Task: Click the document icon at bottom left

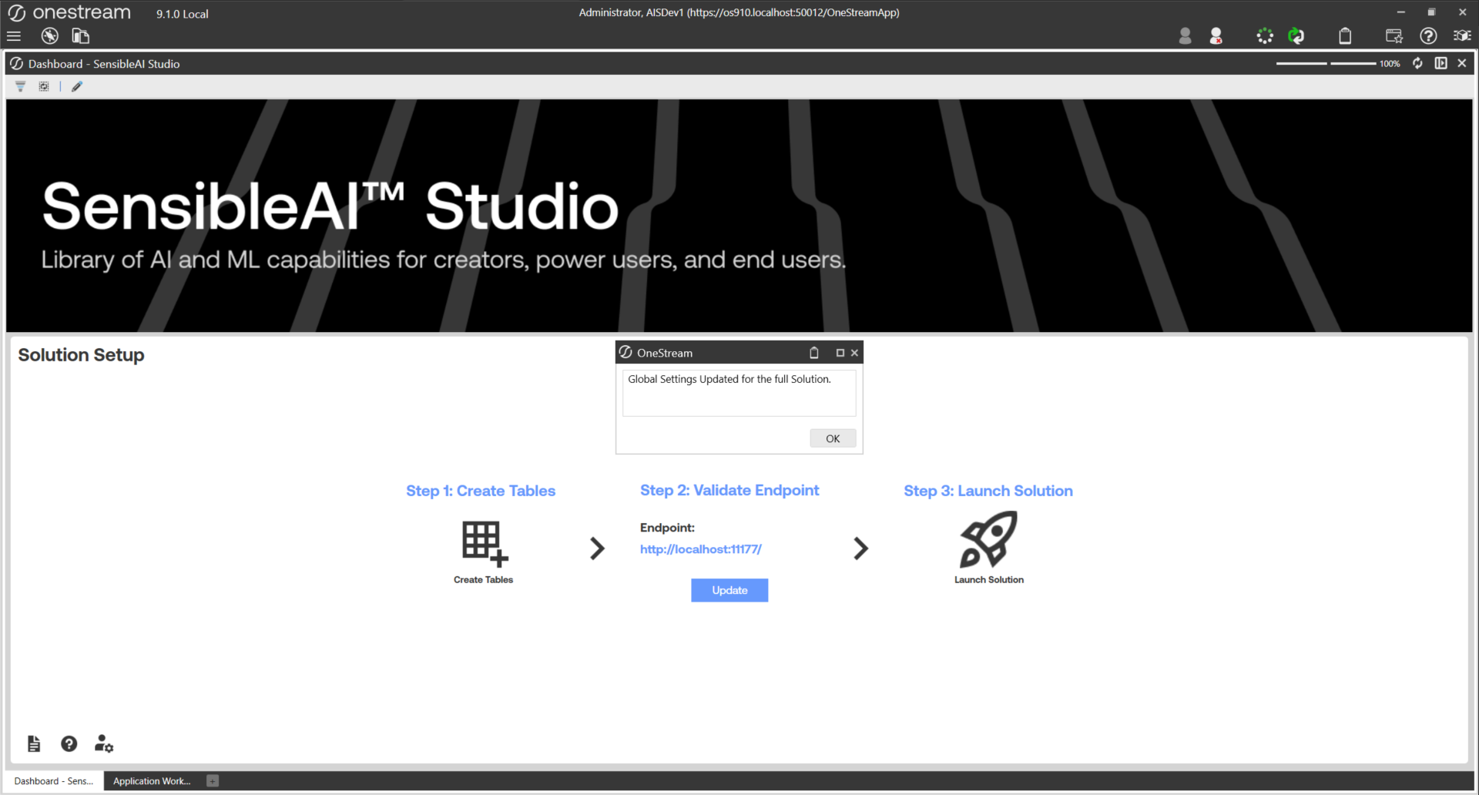Action: (34, 743)
